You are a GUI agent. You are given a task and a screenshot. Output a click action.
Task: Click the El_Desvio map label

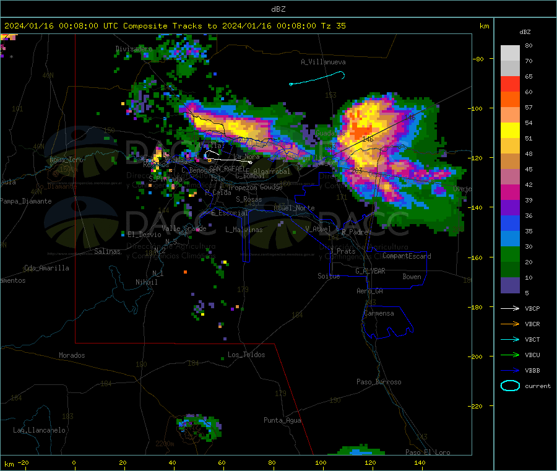click(144, 235)
